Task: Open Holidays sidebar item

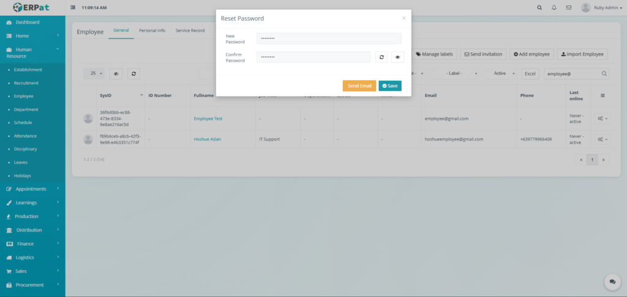Action: point(23,175)
